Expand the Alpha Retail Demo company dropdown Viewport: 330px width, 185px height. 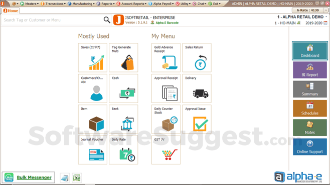click(x=326, y=16)
